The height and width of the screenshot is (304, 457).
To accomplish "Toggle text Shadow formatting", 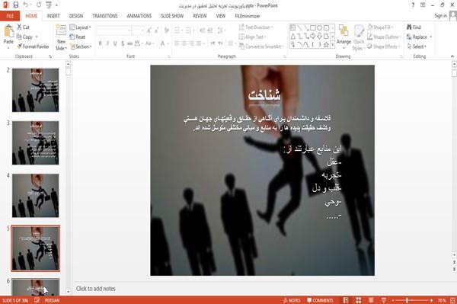I will click(123, 43).
